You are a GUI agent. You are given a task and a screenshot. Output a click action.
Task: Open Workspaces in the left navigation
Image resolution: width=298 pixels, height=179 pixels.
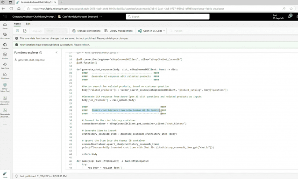pyautogui.click(x=5, y=35)
